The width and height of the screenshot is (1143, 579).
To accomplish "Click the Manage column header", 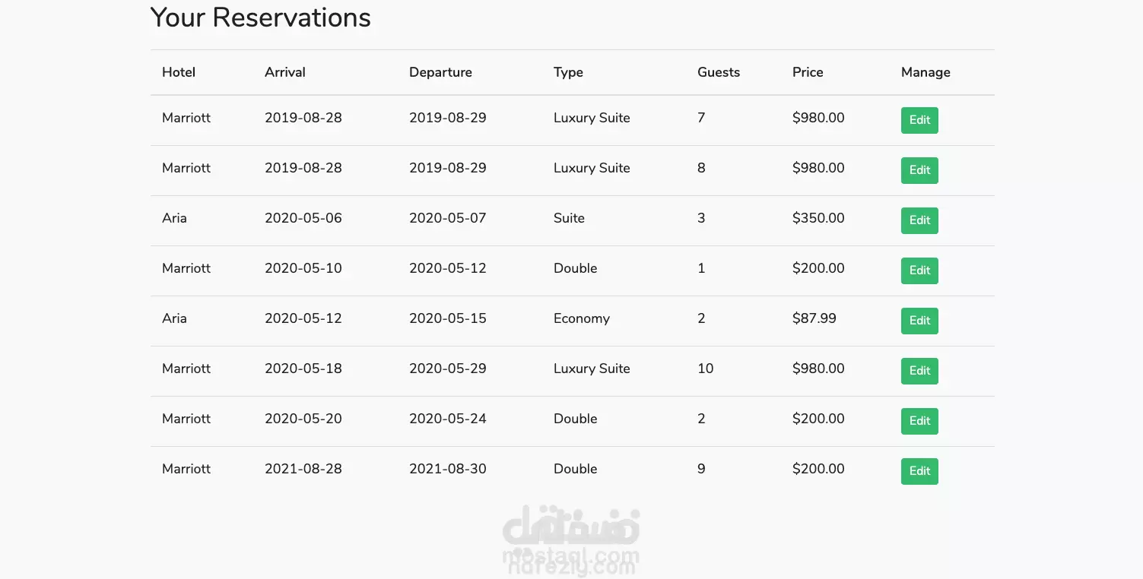I will 926,72.
